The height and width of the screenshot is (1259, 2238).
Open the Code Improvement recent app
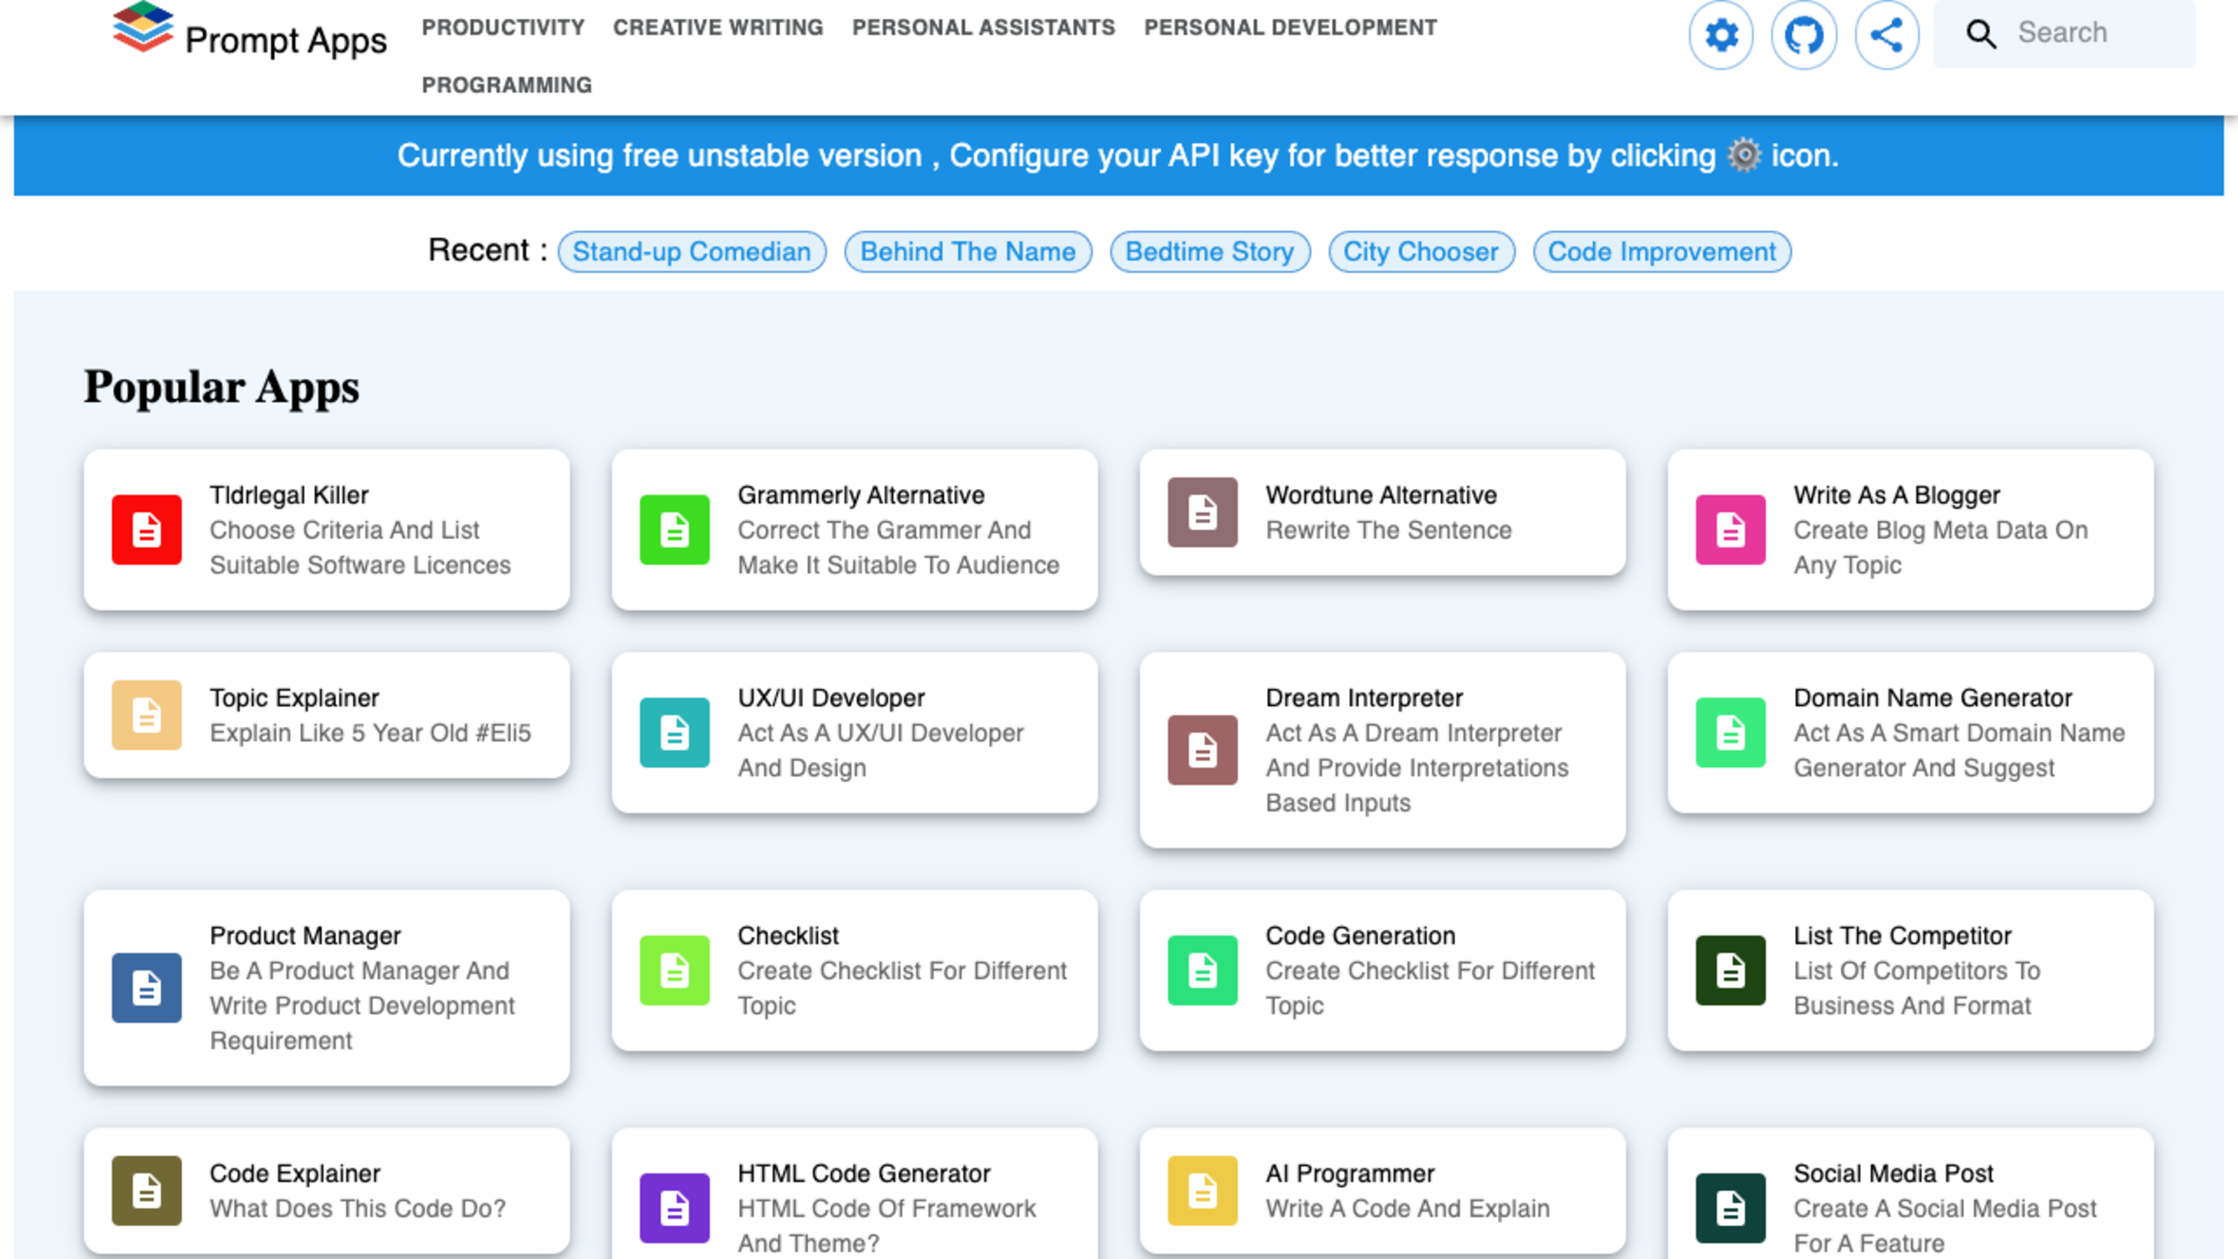point(1661,251)
